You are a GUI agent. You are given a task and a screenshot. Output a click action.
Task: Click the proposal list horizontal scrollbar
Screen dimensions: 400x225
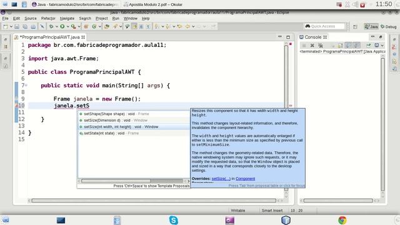point(116,181)
